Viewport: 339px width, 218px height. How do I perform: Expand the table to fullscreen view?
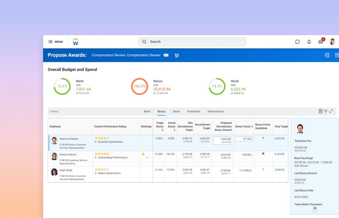point(331,111)
